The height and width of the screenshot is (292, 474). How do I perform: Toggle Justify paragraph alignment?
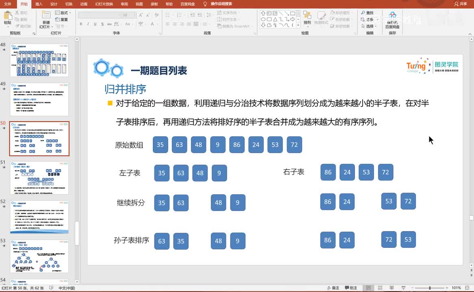[189, 24]
